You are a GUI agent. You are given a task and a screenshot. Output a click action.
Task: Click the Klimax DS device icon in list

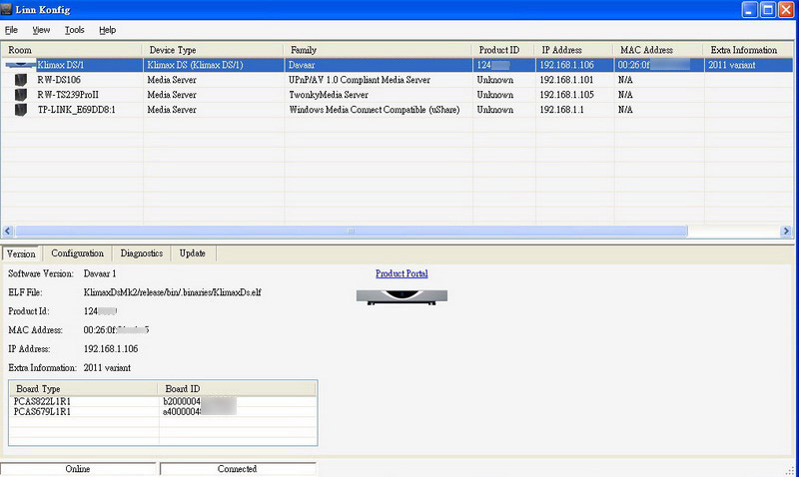click(x=20, y=65)
